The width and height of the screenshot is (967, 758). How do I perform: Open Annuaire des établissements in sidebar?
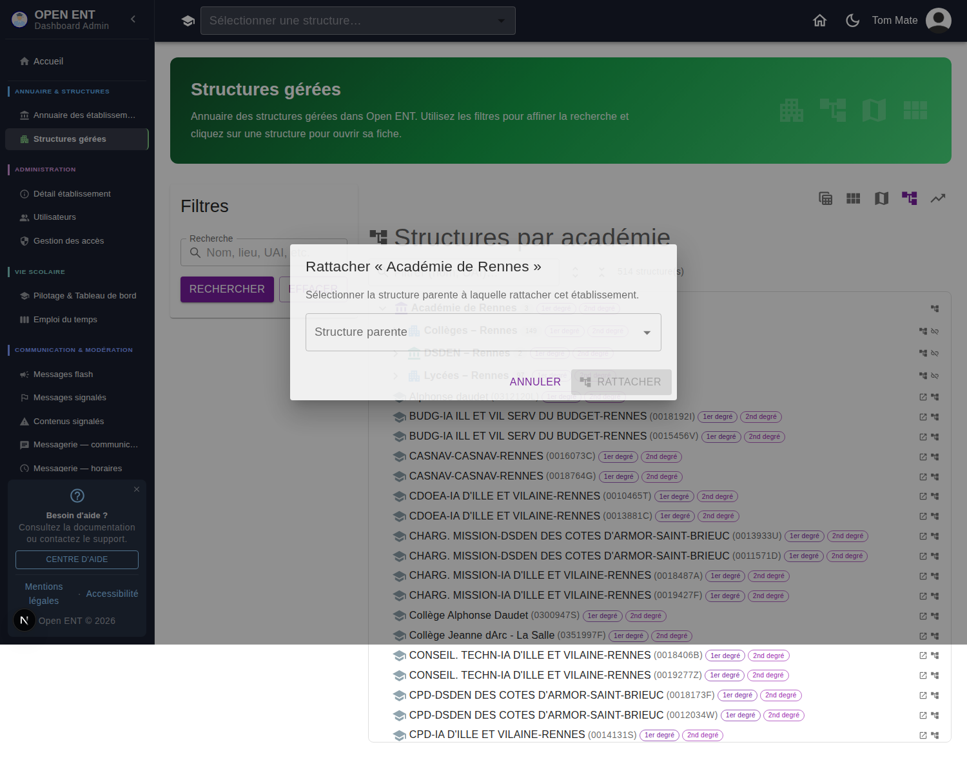click(77, 115)
